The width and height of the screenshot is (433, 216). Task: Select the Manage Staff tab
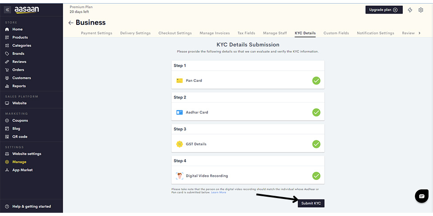click(275, 33)
